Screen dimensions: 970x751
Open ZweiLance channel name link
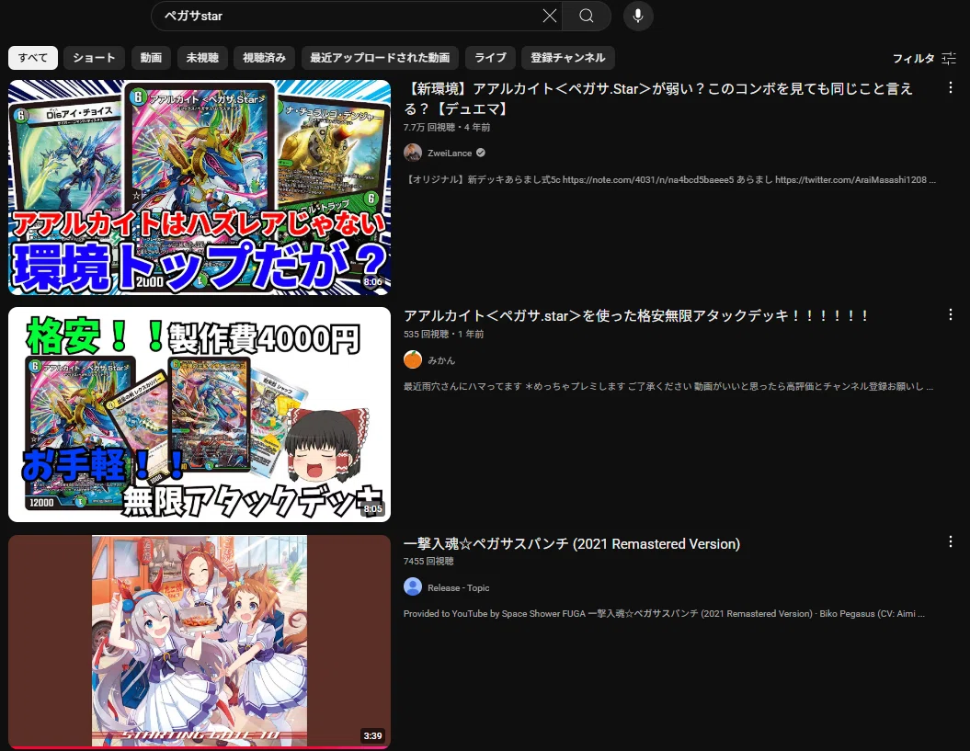click(450, 153)
